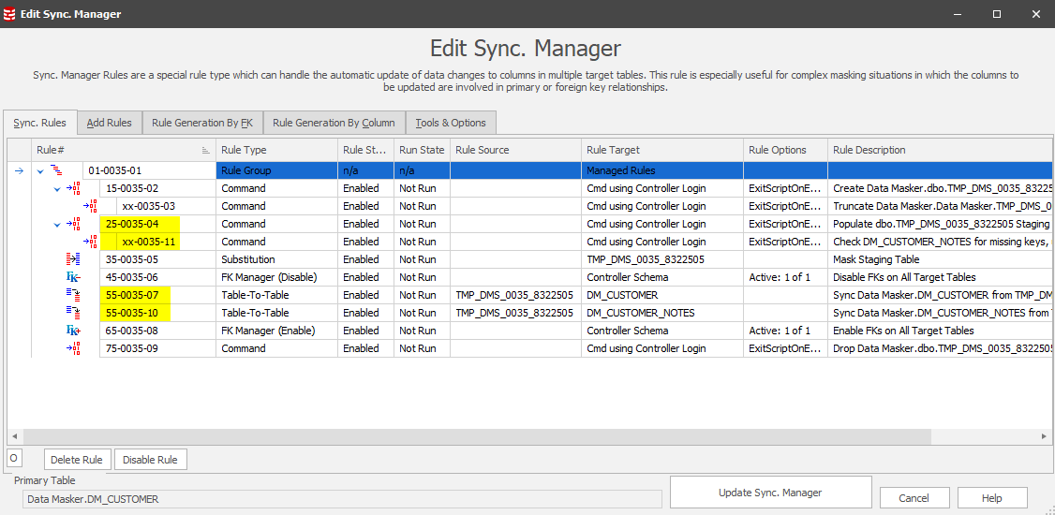Switch to the Add Rules tab
This screenshot has width=1055, height=515.
point(109,123)
